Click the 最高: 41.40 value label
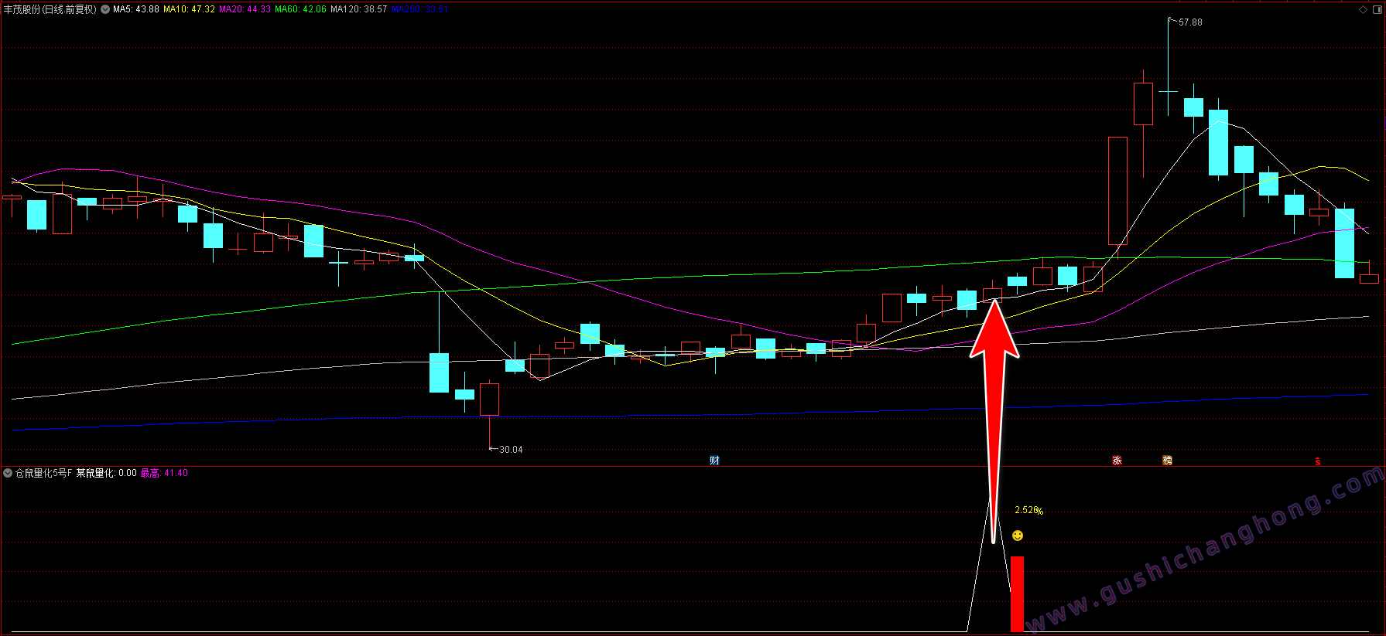Screen dimensions: 1386x636 pos(164,473)
